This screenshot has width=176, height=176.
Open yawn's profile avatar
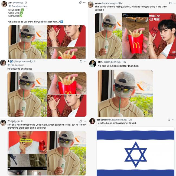[91, 5]
